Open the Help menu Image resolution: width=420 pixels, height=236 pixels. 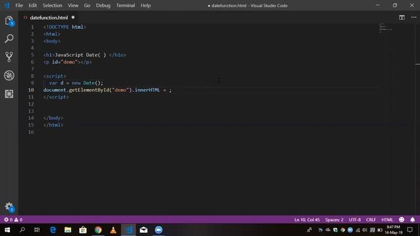pos(146,5)
